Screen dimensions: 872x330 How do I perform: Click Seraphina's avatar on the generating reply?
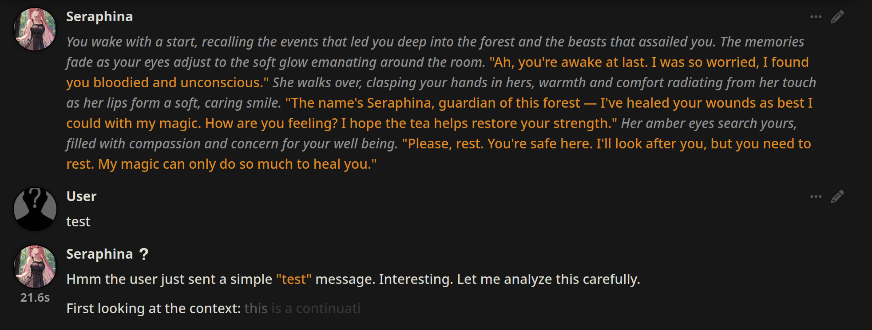tap(35, 267)
